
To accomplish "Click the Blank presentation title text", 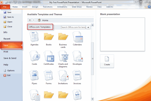I will click(110, 14).
